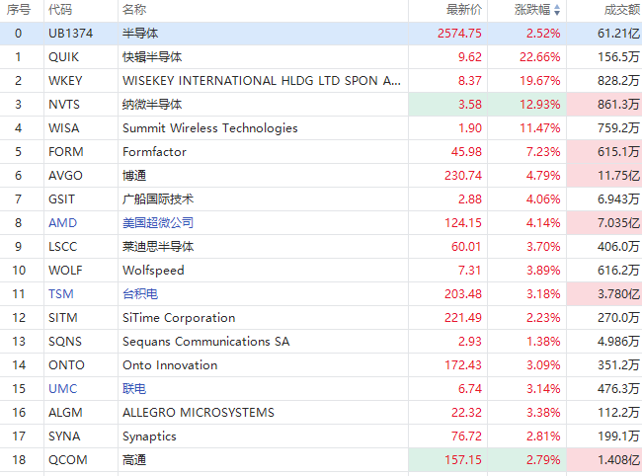This screenshot has height=476, width=642.
Task: Select the QUIK 快辑半导体 row
Action: tap(321, 57)
